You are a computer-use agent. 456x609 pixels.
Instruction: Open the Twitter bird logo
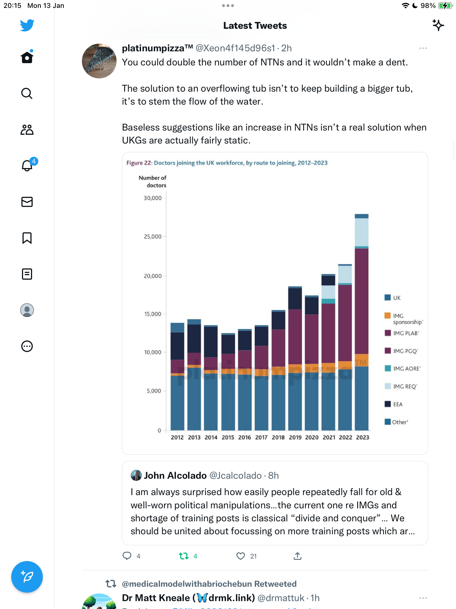pyautogui.click(x=27, y=25)
